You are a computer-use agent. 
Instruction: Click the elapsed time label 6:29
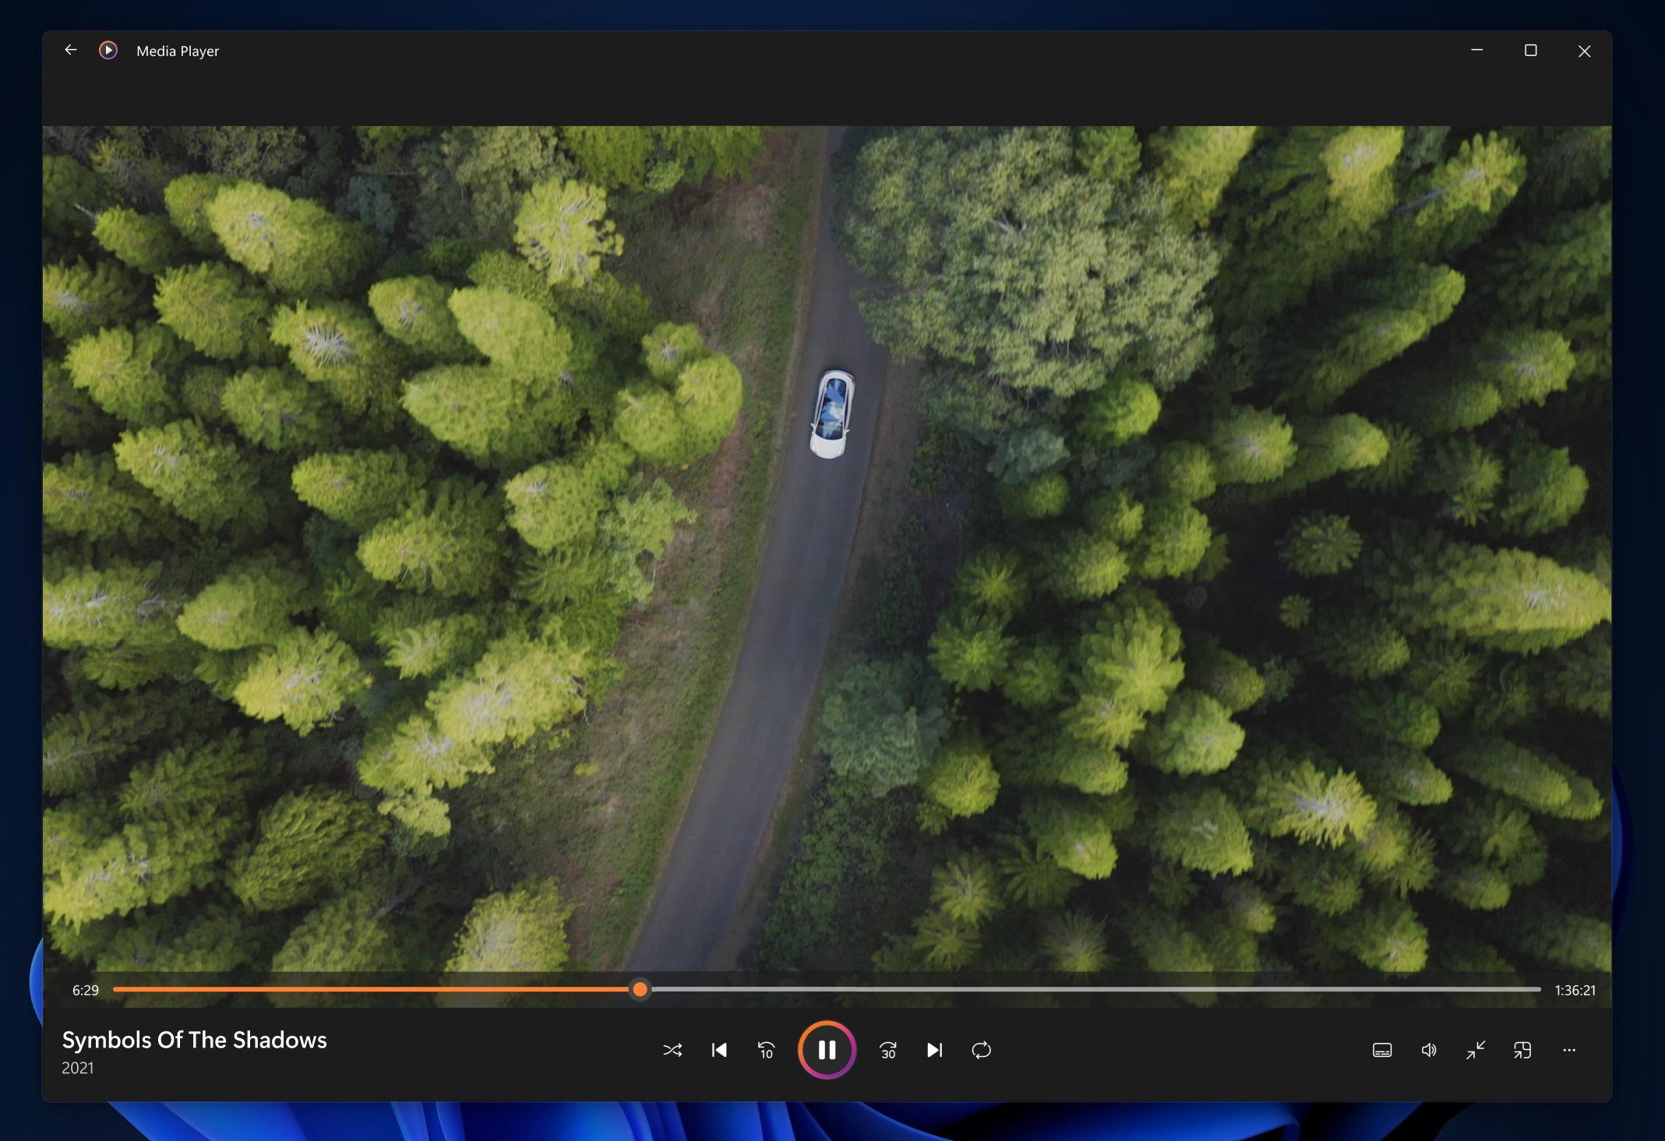[84, 989]
